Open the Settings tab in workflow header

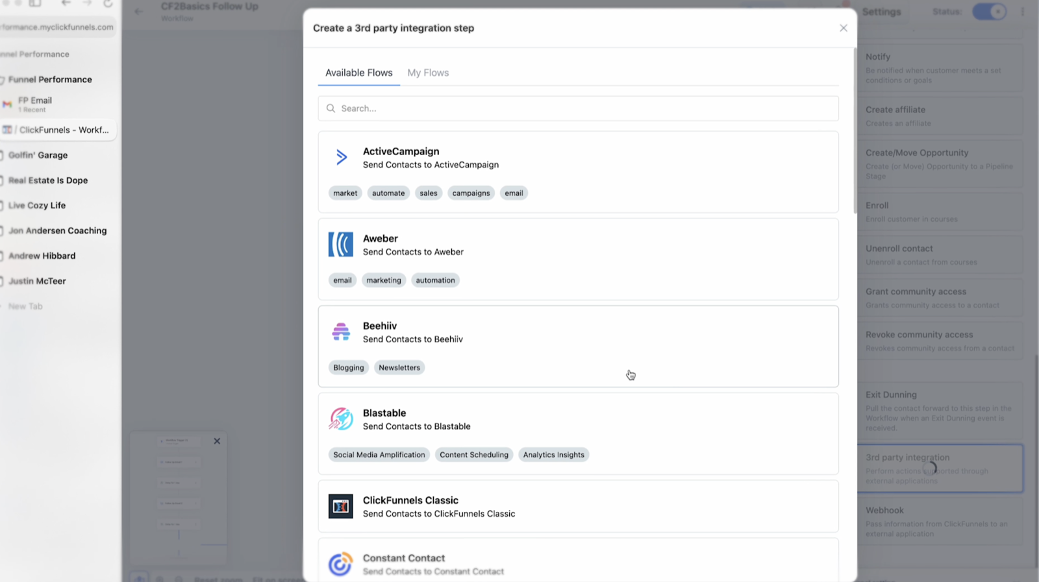pos(881,12)
